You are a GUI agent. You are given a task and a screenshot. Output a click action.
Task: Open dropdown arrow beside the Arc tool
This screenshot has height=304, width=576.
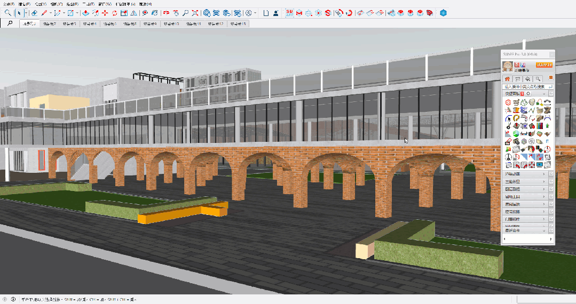[x=64, y=12]
